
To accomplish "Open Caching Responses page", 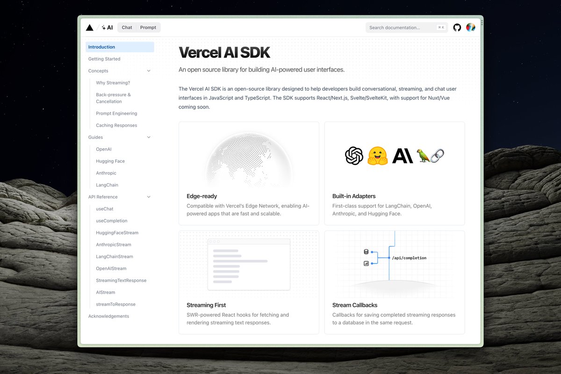I will [x=116, y=125].
